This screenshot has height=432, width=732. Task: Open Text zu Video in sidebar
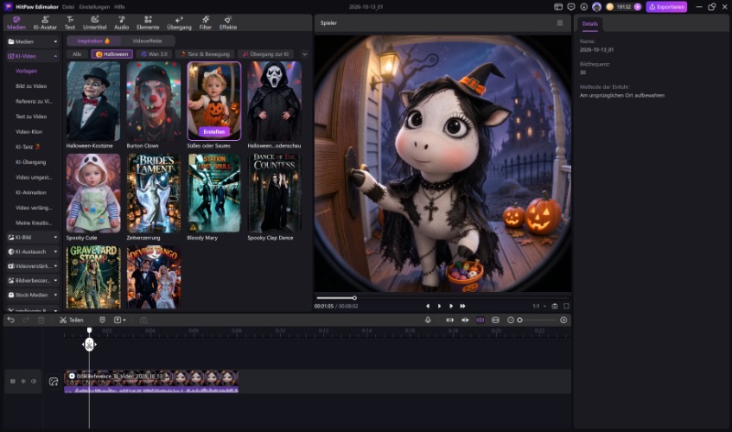click(x=31, y=117)
